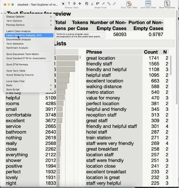
Task: Choose Discriminant Analysis menu entry
Action: [x=29, y=39]
